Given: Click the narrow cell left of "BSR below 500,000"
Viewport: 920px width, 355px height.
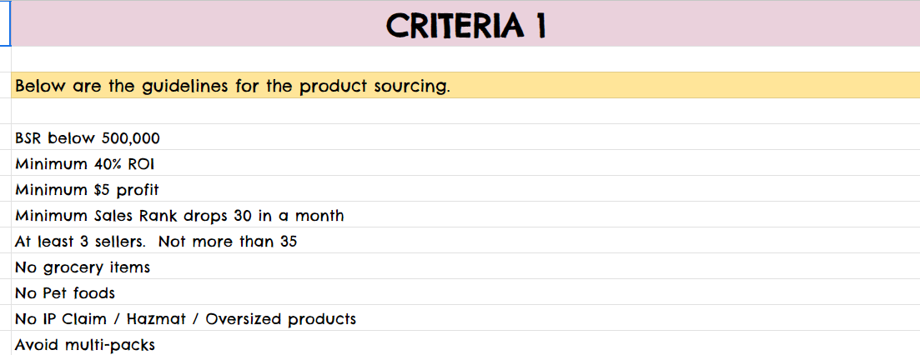Looking at the screenshot, I should pos(5,137).
